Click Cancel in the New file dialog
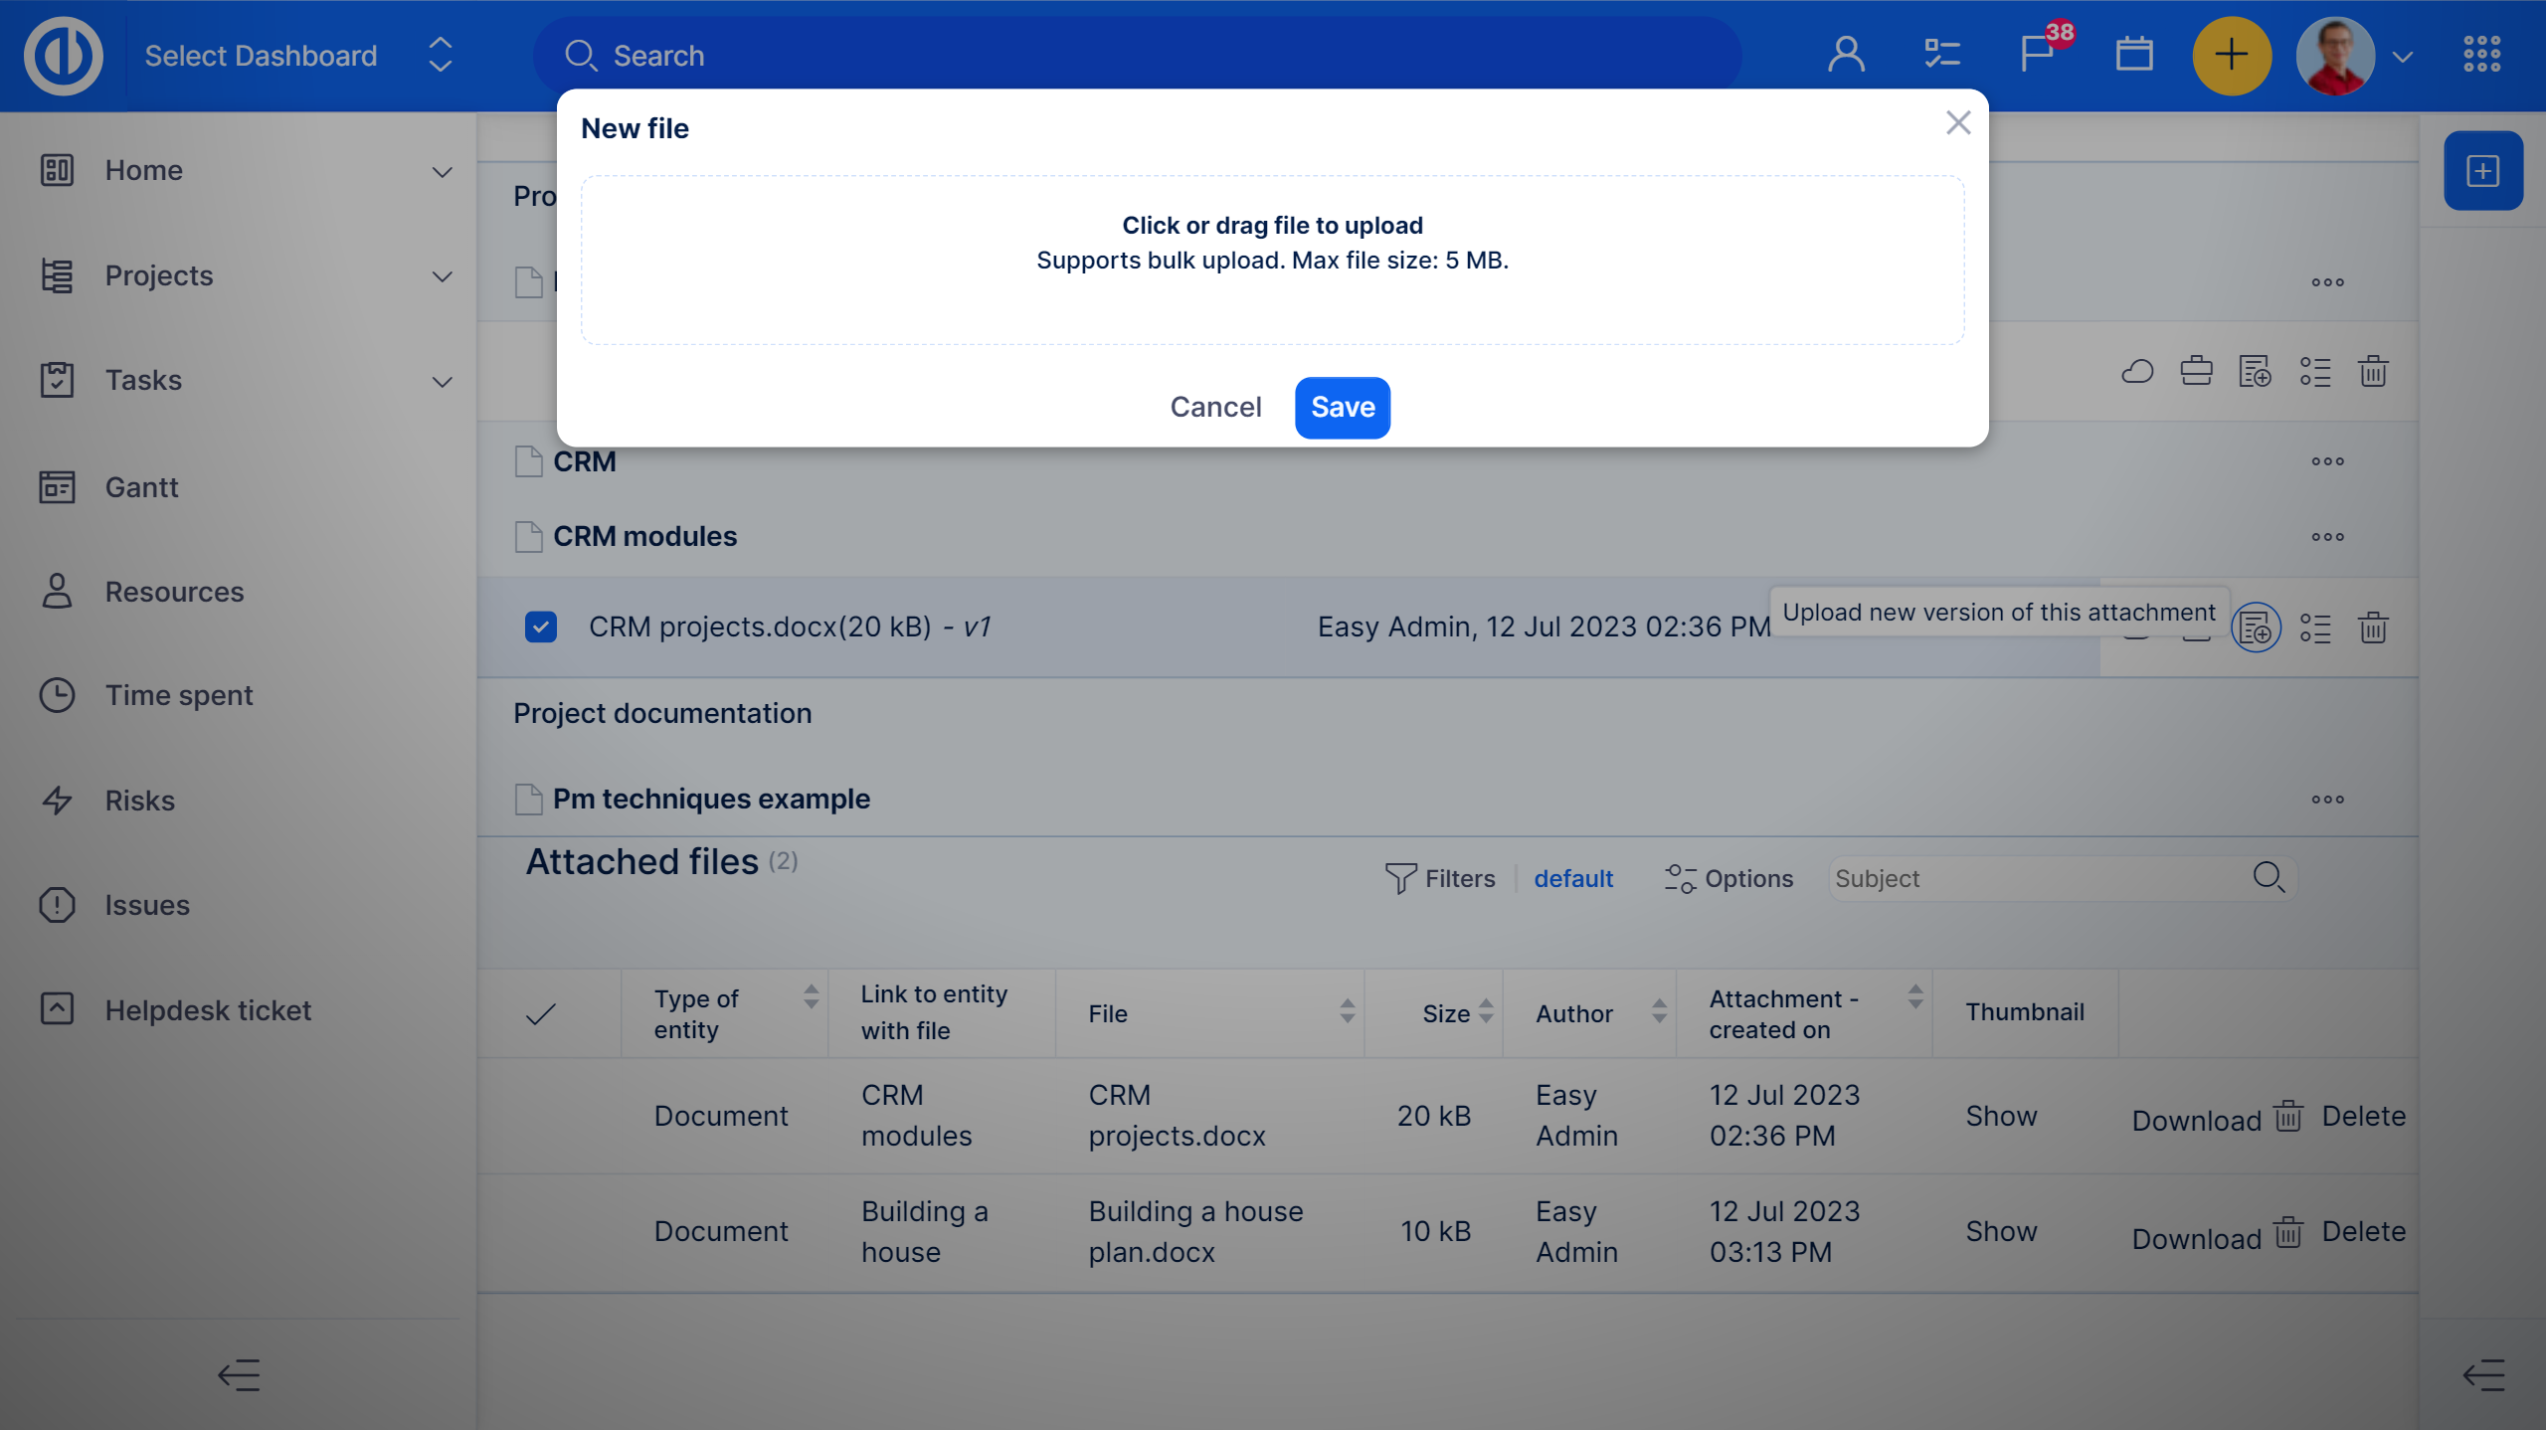This screenshot has height=1430, width=2546. 1215,408
